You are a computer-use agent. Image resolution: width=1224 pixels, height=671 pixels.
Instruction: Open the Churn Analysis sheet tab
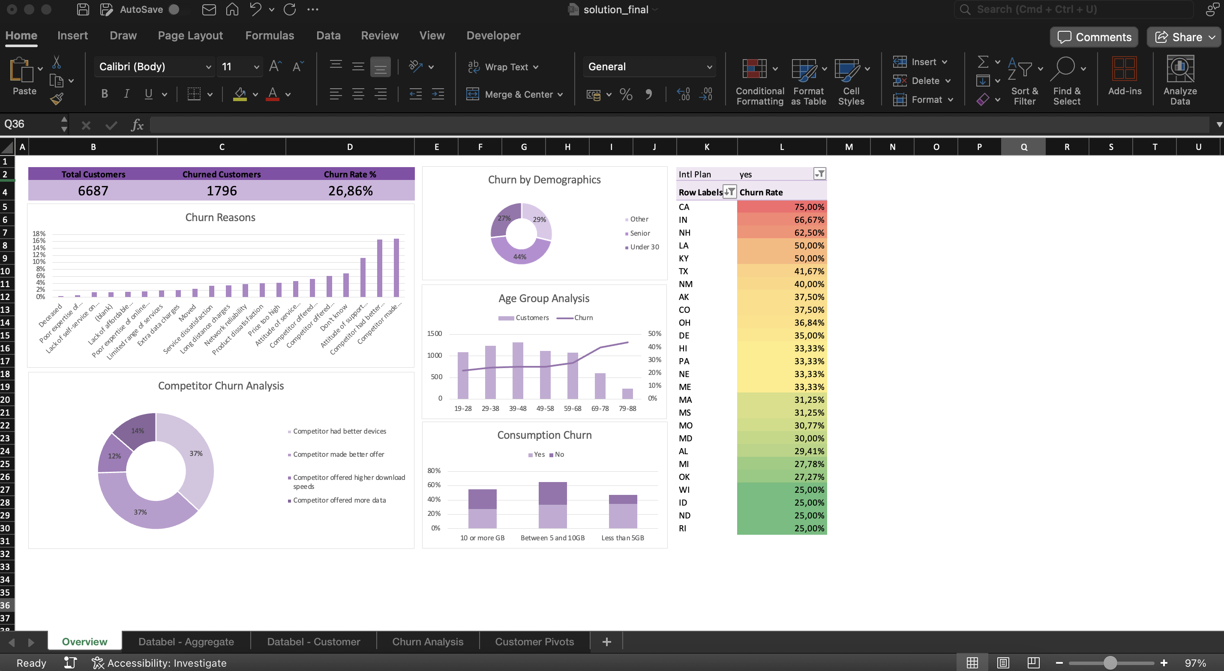(x=427, y=641)
